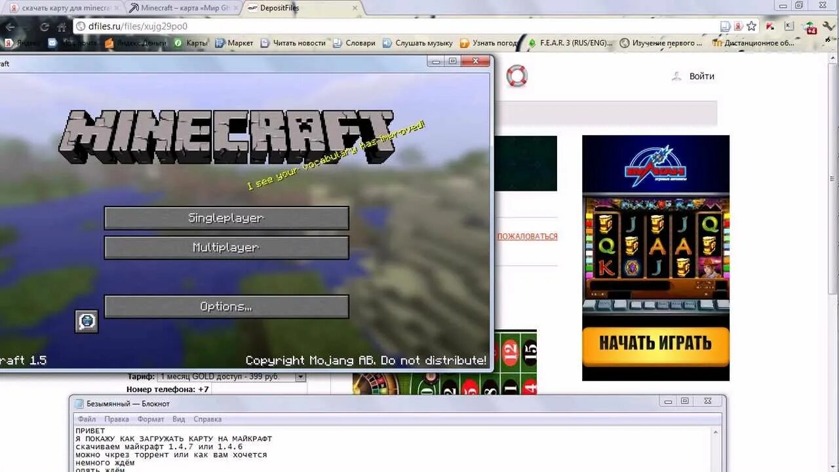Screen dimensions: 839x472
Task: Open the browser wrench settings menu
Action: click(830, 27)
